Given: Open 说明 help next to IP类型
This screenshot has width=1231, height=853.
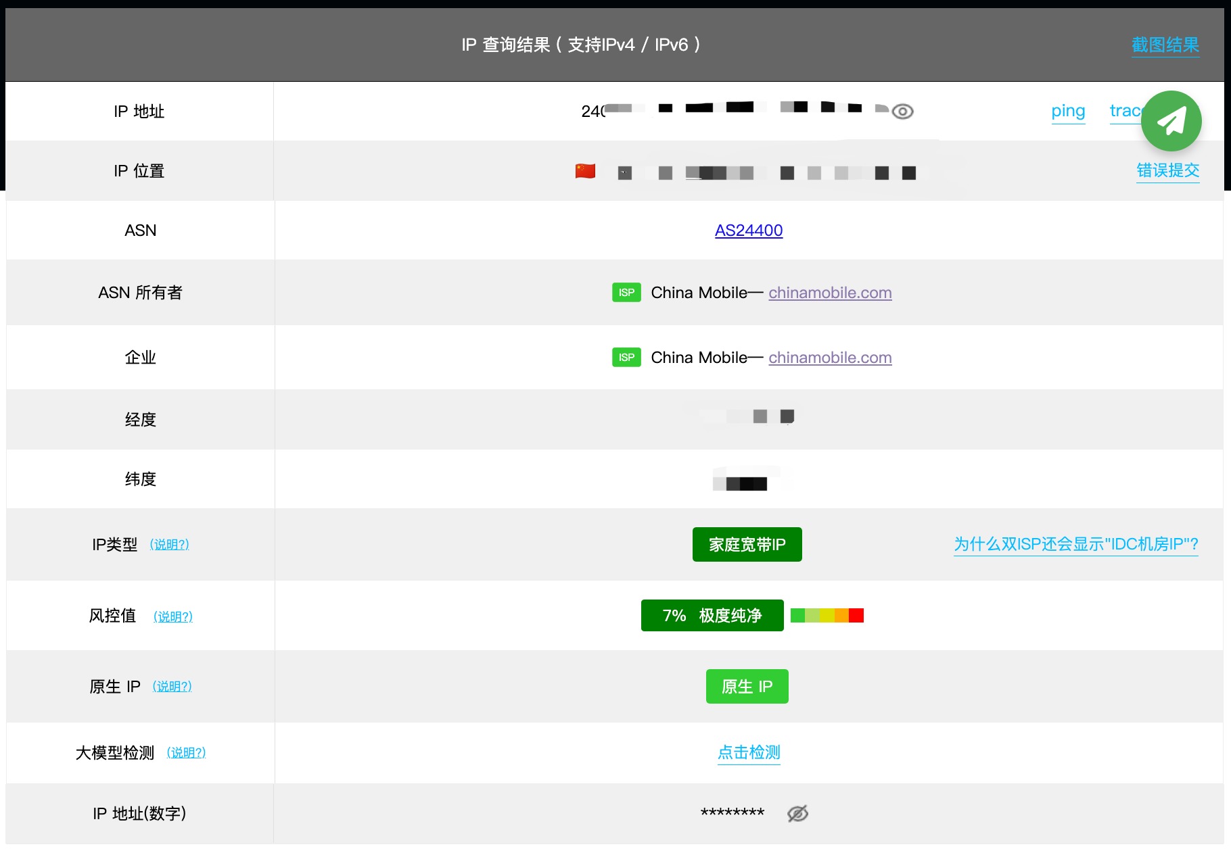Looking at the screenshot, I should click(169, 545).
